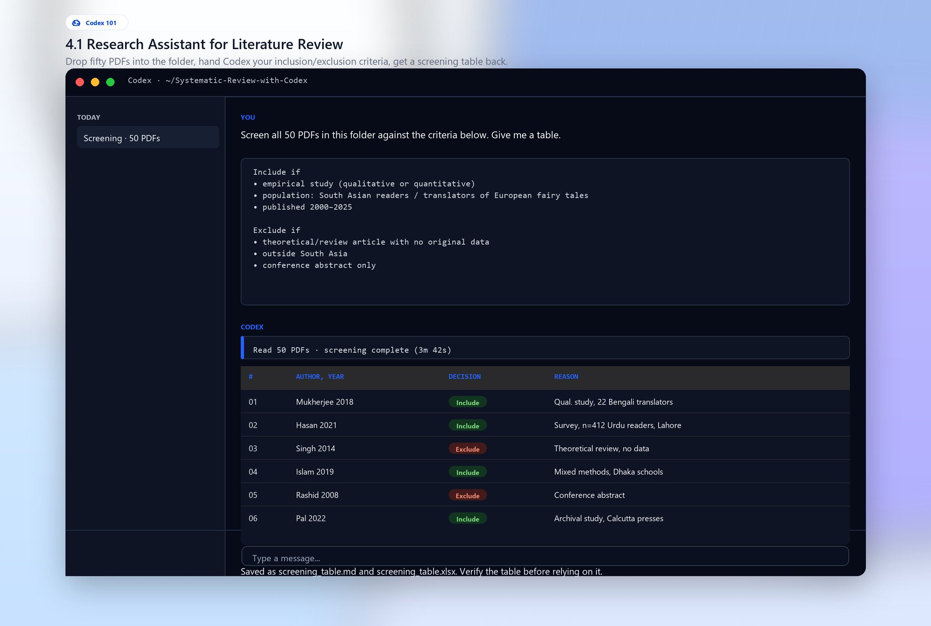Click the AUTHOR, YEAR column header

[320, 377]
